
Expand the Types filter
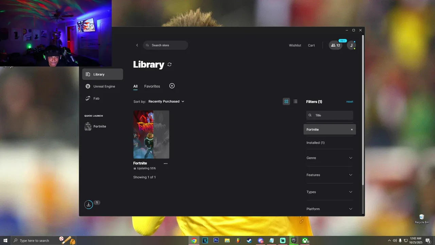pos(330,192)
